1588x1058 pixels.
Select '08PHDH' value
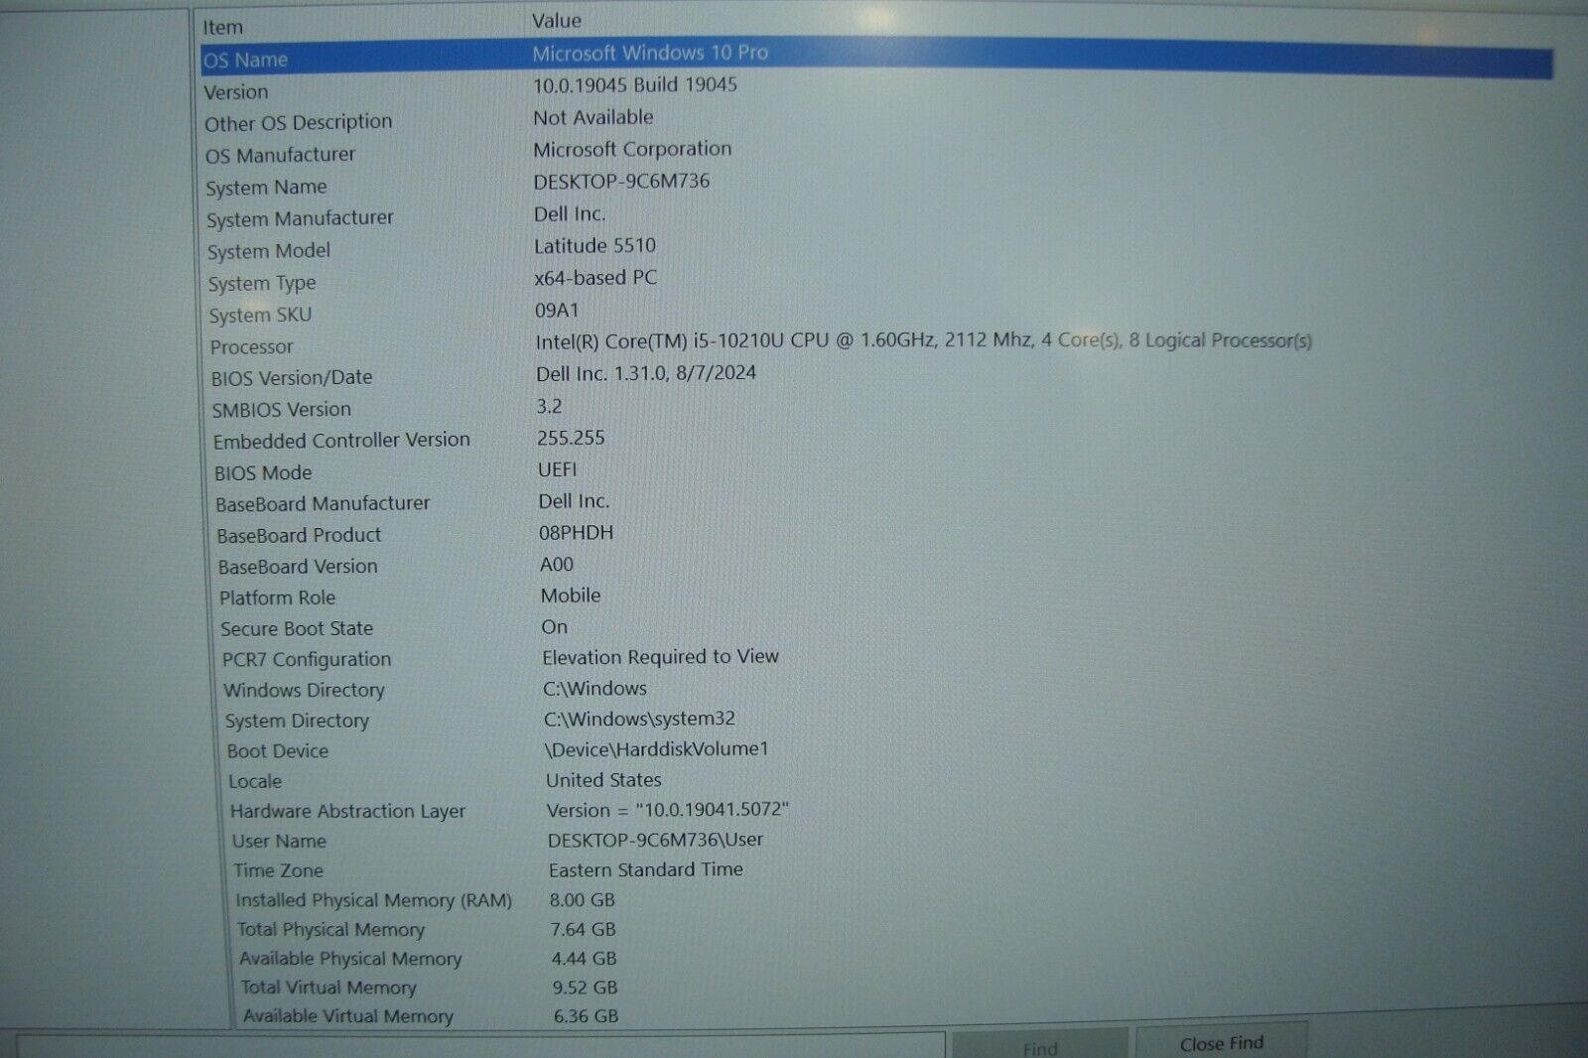[x=576, y=533]
